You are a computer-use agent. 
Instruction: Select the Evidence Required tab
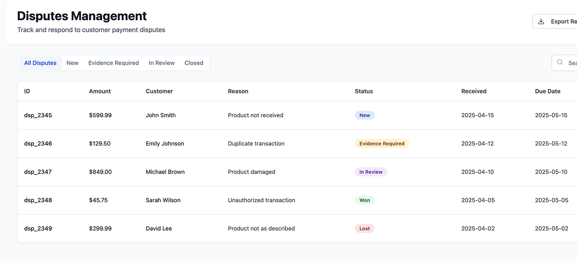click(x=113, y=63)
